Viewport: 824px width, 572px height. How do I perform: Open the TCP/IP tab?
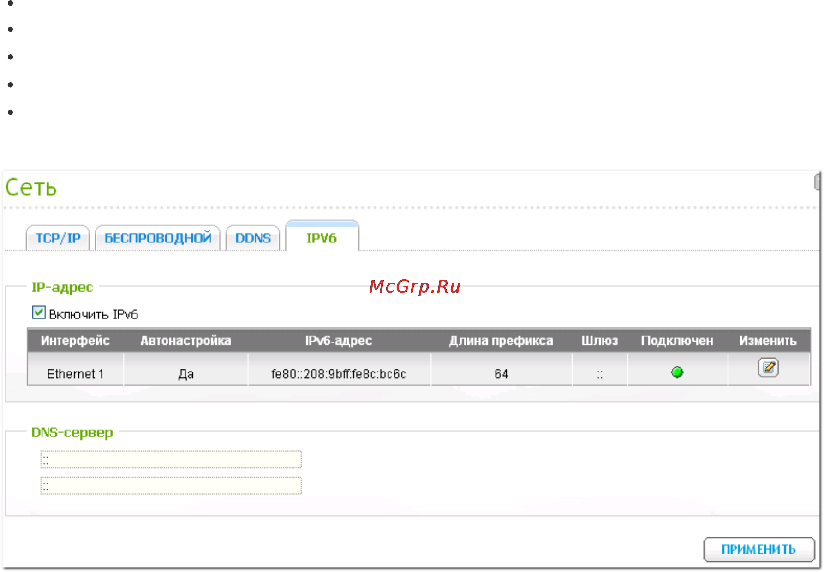pos(58,238)
